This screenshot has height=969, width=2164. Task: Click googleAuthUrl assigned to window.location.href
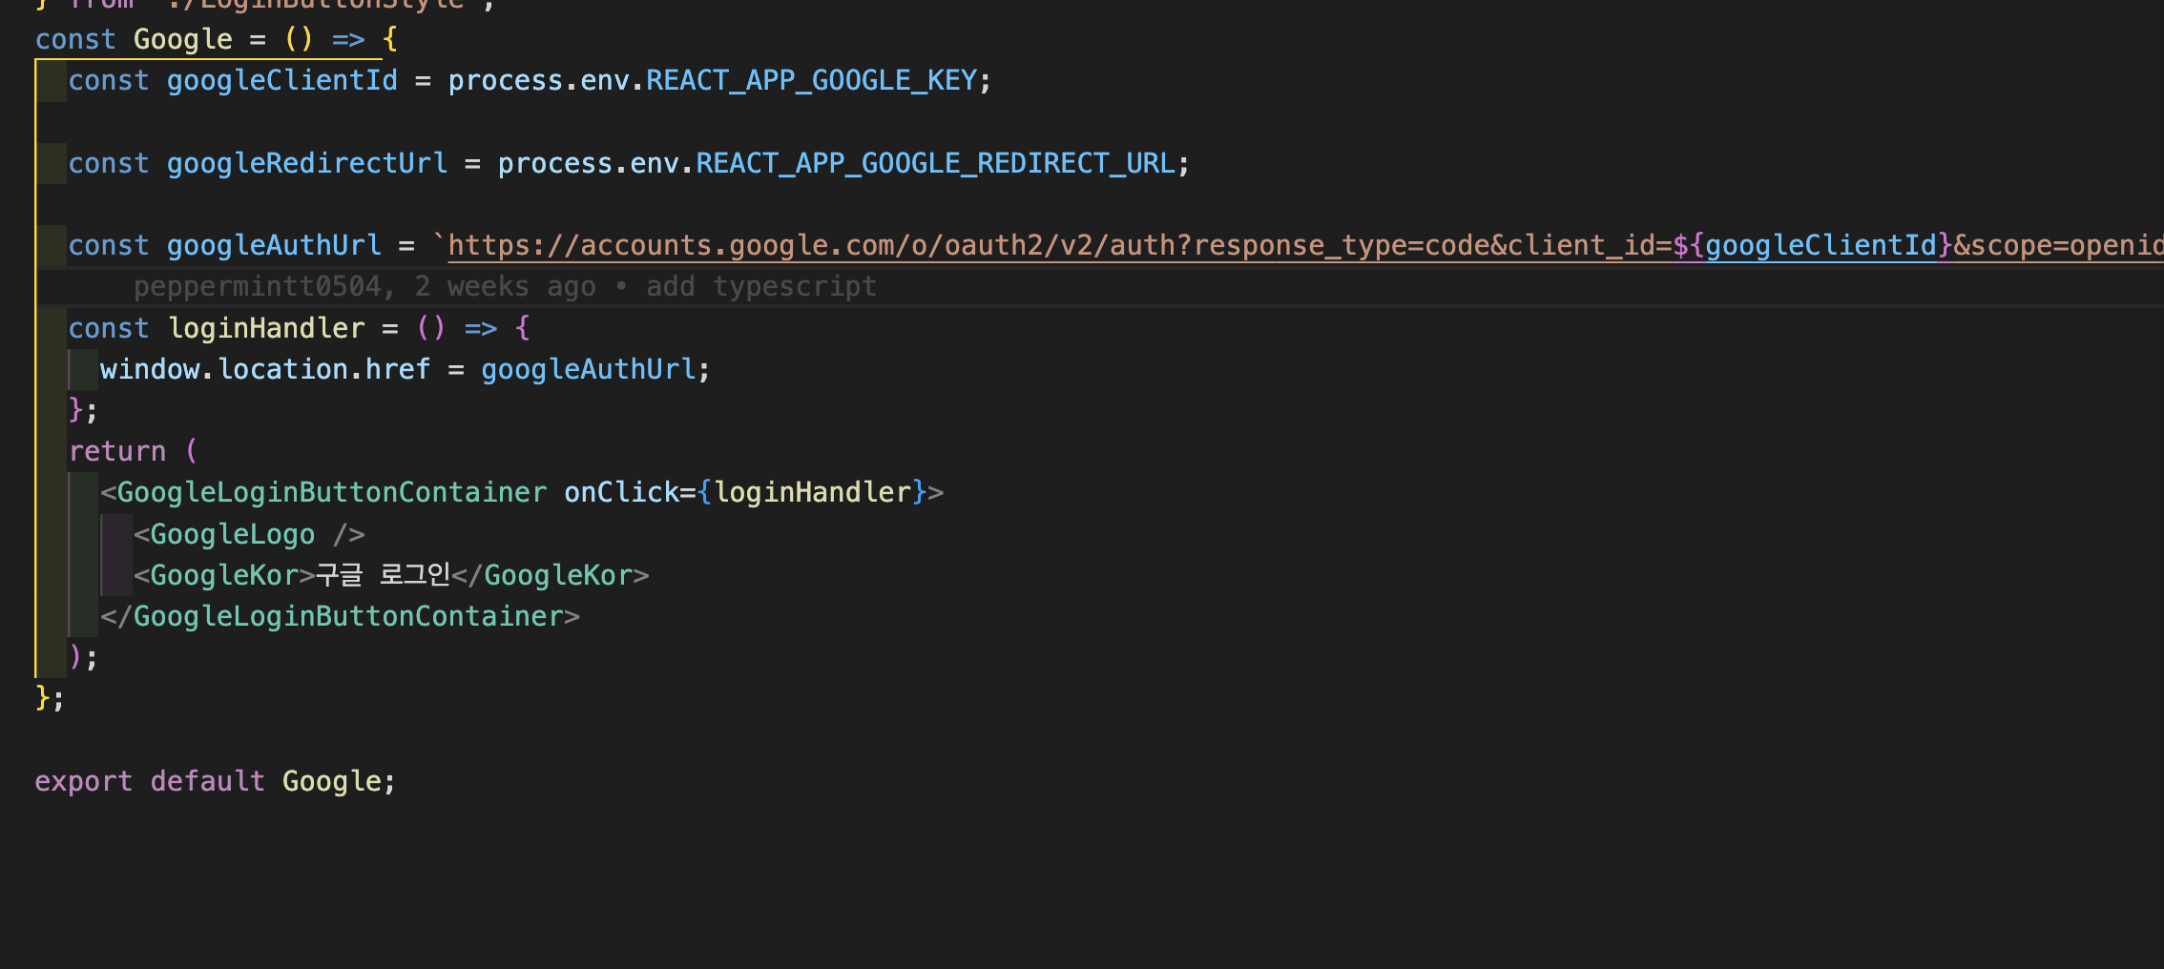588,369
